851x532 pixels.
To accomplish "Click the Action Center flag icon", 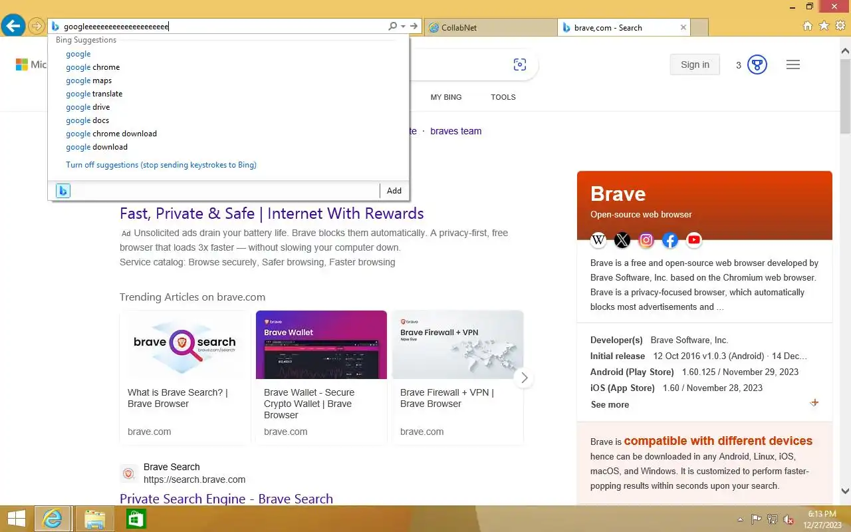I will coord(757,519).
